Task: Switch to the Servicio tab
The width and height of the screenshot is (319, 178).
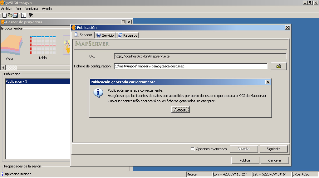Action: pyautogui.click(x=105, y=35)
